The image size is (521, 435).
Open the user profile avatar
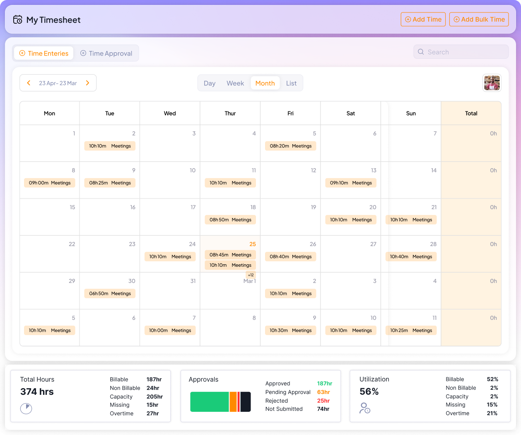[x=492, y=83]
